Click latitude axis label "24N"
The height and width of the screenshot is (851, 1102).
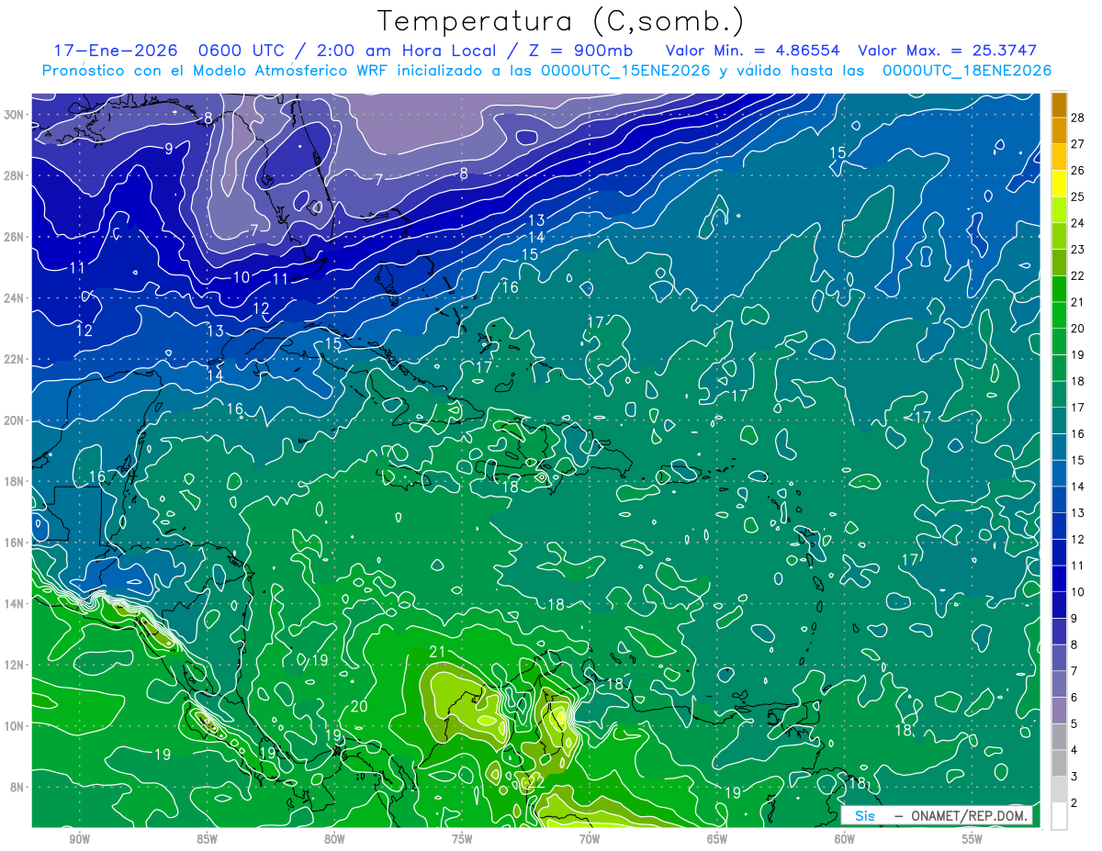(13, 298)
